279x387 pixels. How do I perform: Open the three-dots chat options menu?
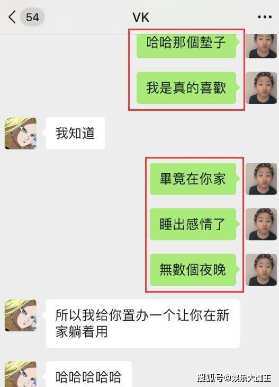[265, 17]
